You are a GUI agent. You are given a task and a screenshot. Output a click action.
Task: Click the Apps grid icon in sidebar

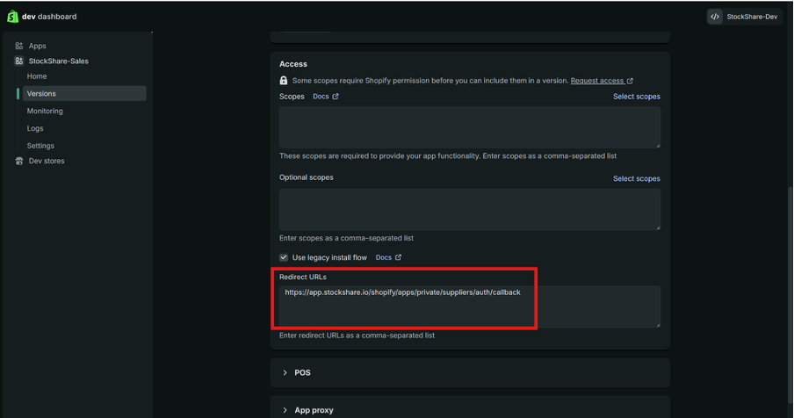(19, 46)
